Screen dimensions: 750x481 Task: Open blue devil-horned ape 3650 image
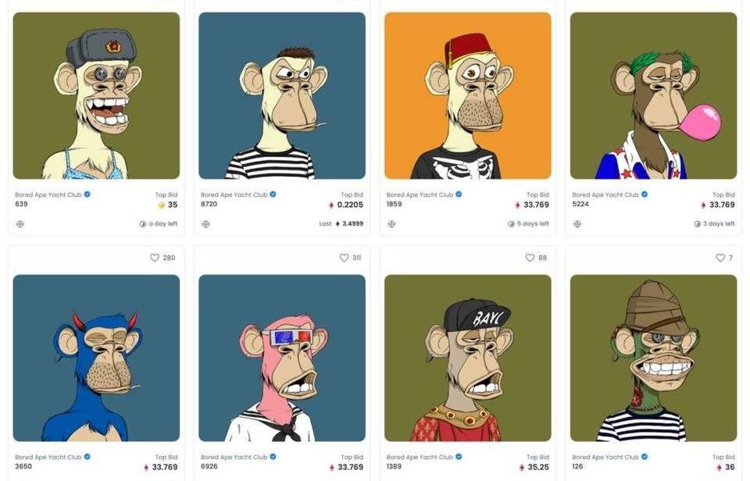(x=96, y=358)
